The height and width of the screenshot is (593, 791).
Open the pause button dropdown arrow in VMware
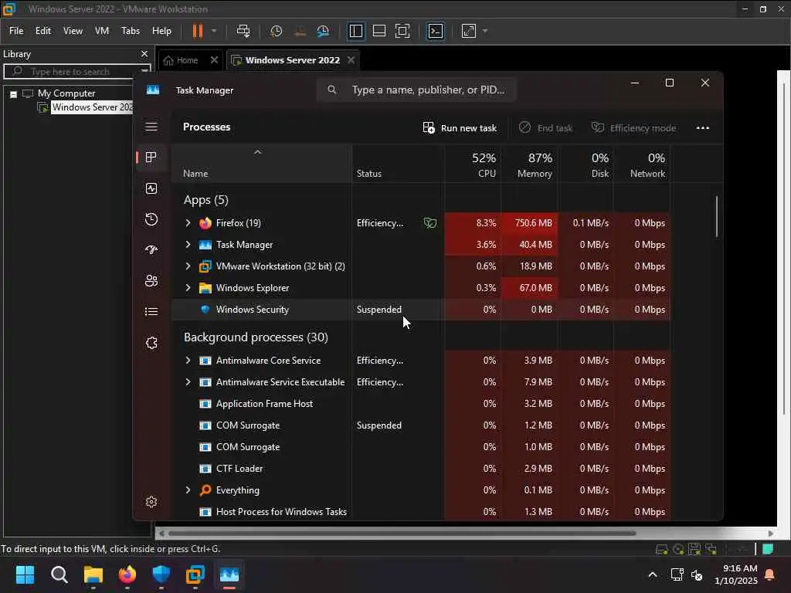214,31
